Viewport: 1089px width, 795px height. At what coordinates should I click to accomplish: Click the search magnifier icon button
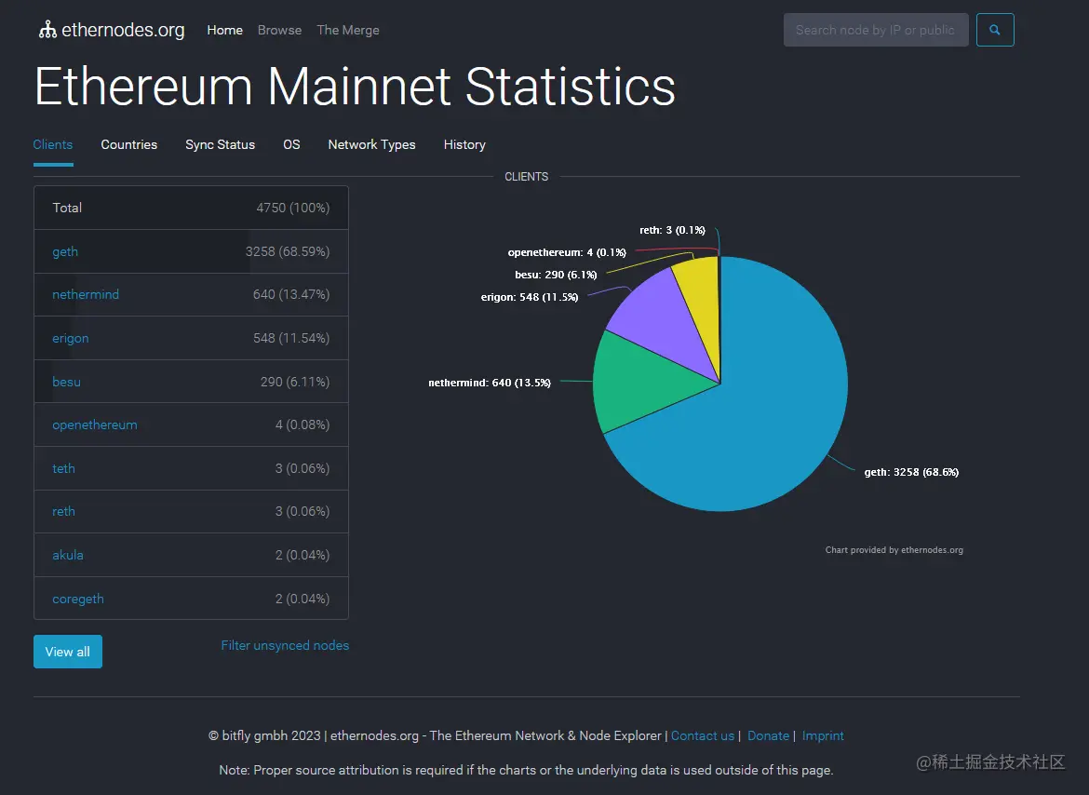coord(995,30)
